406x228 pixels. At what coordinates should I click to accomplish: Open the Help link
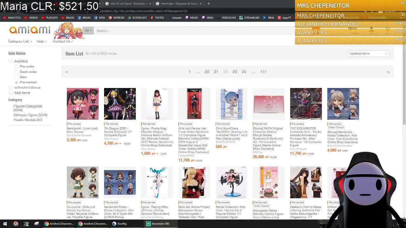(x=41, y=41)
